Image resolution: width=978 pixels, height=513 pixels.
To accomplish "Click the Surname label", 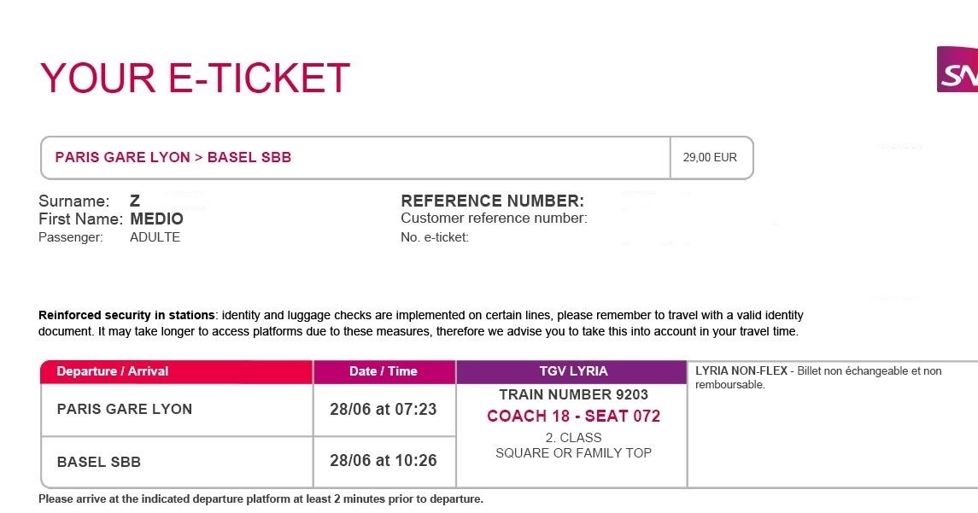I will (74, 201).
